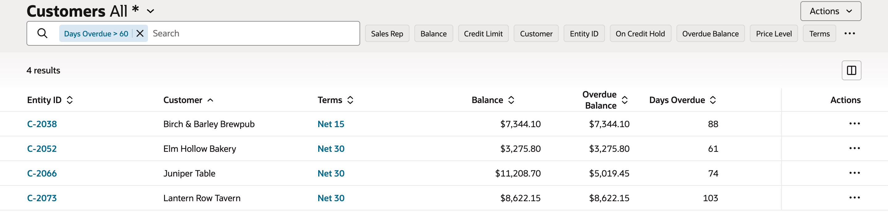Click the search magnifier icon
This screenshot has width=888, height=216.
(43, 33)
